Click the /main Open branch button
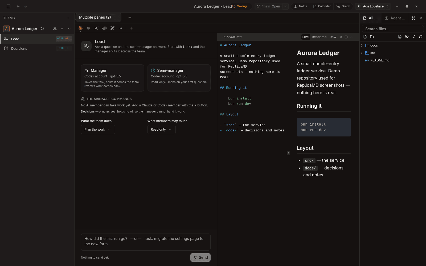The width and height of the screenshot is (426, 266). click(268, 6)
